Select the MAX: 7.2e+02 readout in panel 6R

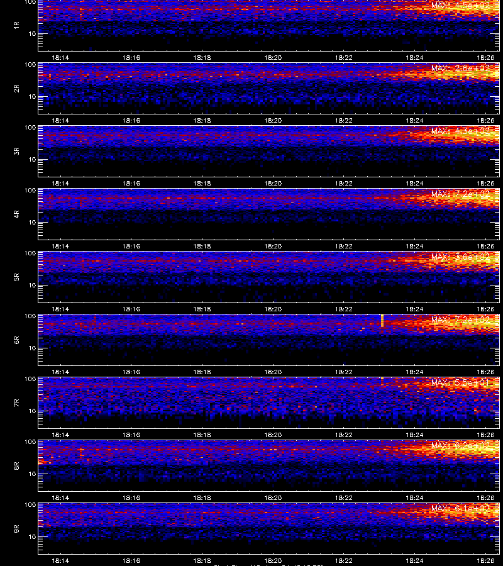[x=460, y=320]
